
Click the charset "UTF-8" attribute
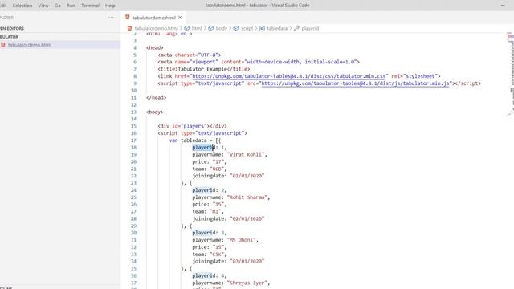point(209,55)
